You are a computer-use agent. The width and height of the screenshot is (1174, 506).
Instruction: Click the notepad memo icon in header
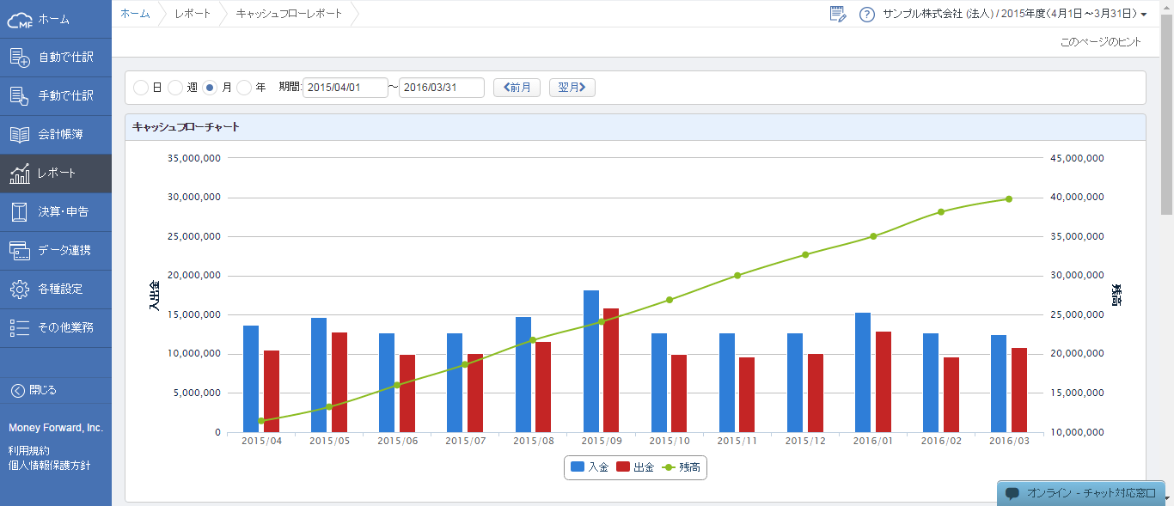point(838,14)
